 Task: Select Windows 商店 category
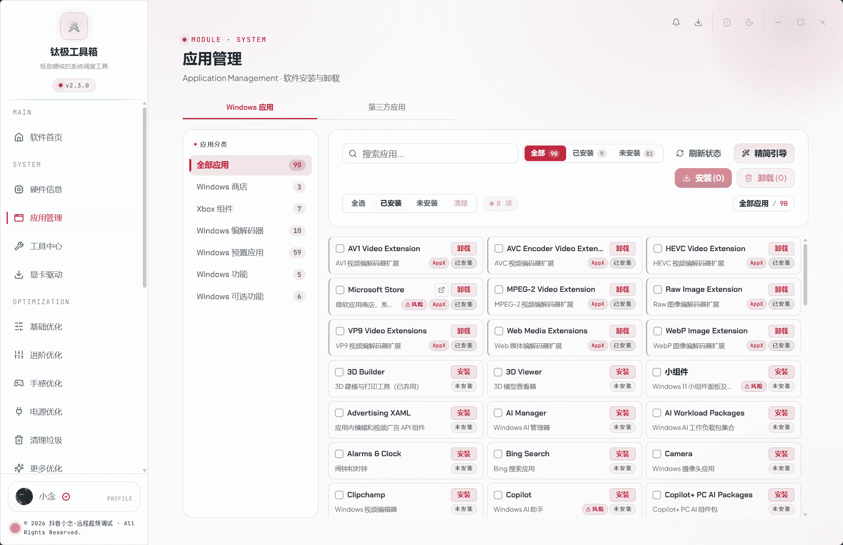pyautogui.click(x=250, y=187)
